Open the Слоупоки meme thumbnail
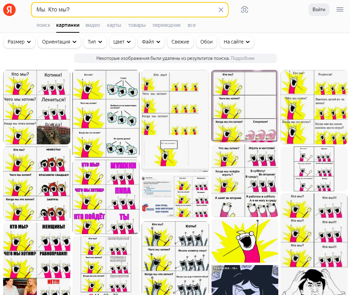The height and width of the screenshot is (295, 350). 245,106
